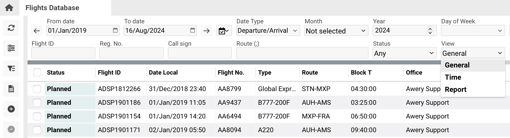Click the remove (minus) circle icon
510x138 pixels.
click(x=11, y=129)
